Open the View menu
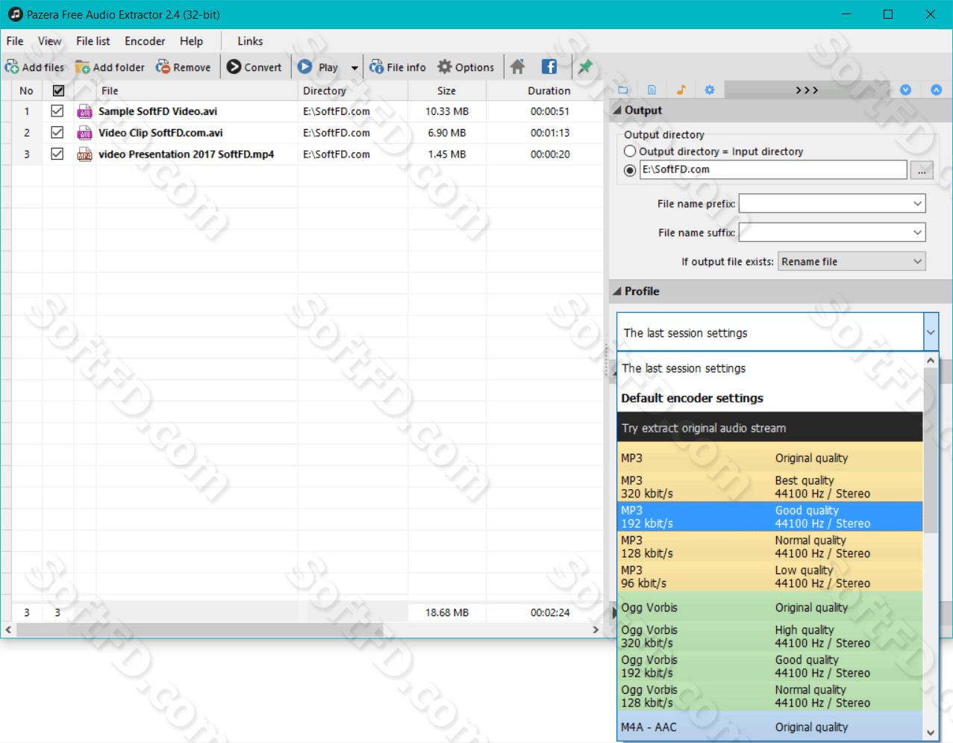The width and height of the screenshot is (953, 743). coord(50,41)
